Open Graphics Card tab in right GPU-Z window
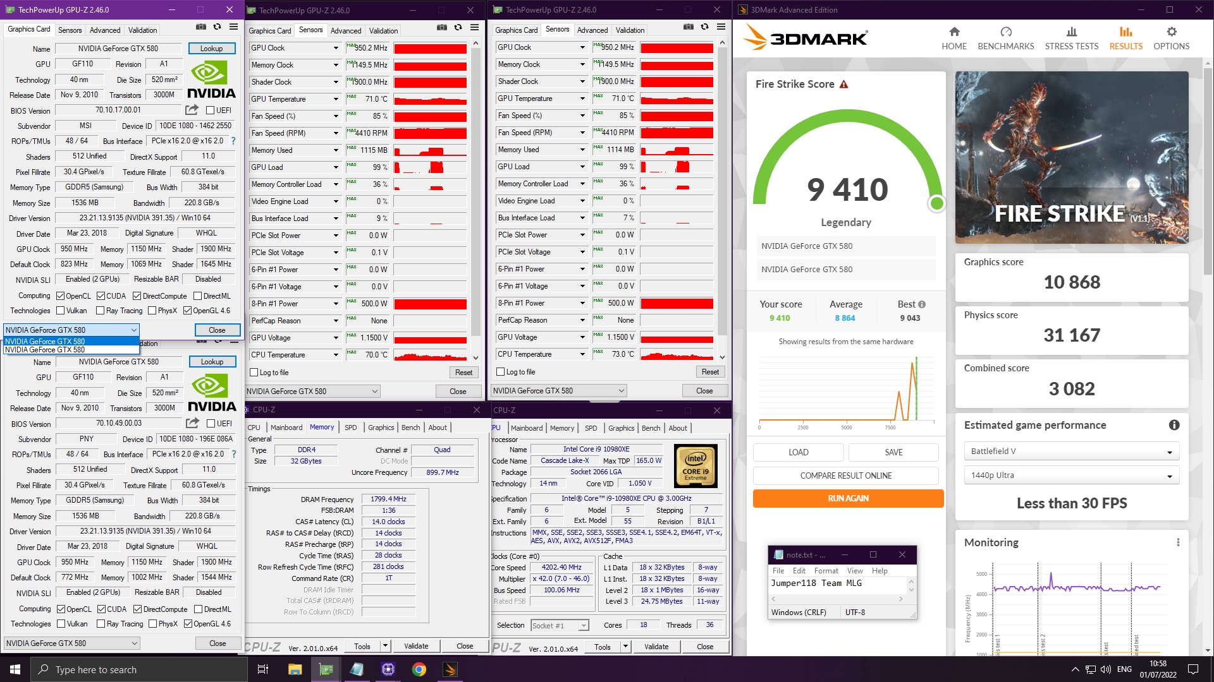This screenshot has width=1214, height=682. point(517,30)
